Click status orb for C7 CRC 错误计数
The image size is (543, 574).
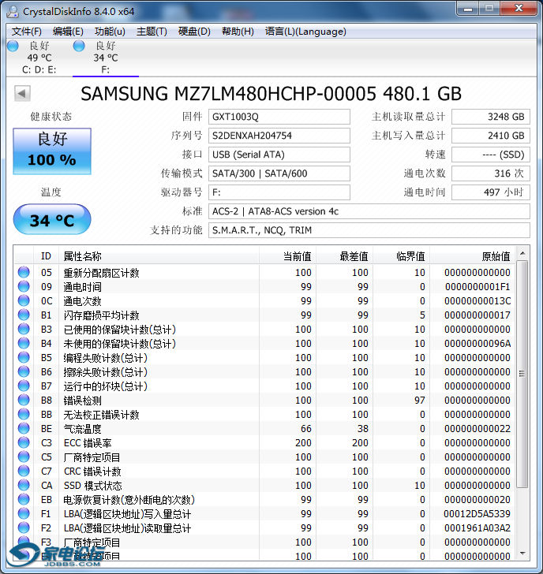pyautogui.click(x=24, y=471)
